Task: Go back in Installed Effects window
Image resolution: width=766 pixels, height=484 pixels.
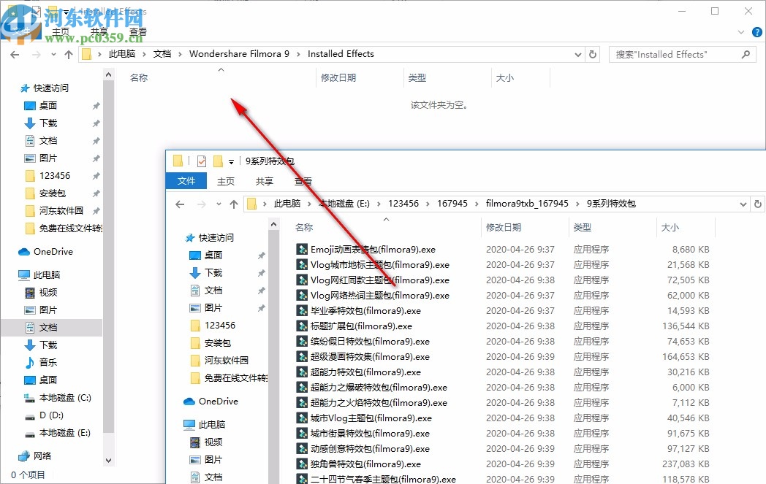Action: point(15,55)
